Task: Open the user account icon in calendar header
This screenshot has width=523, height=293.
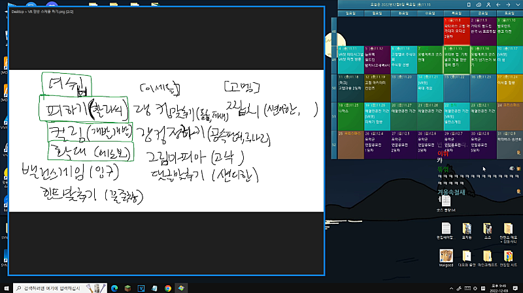Action: [488, 5]
